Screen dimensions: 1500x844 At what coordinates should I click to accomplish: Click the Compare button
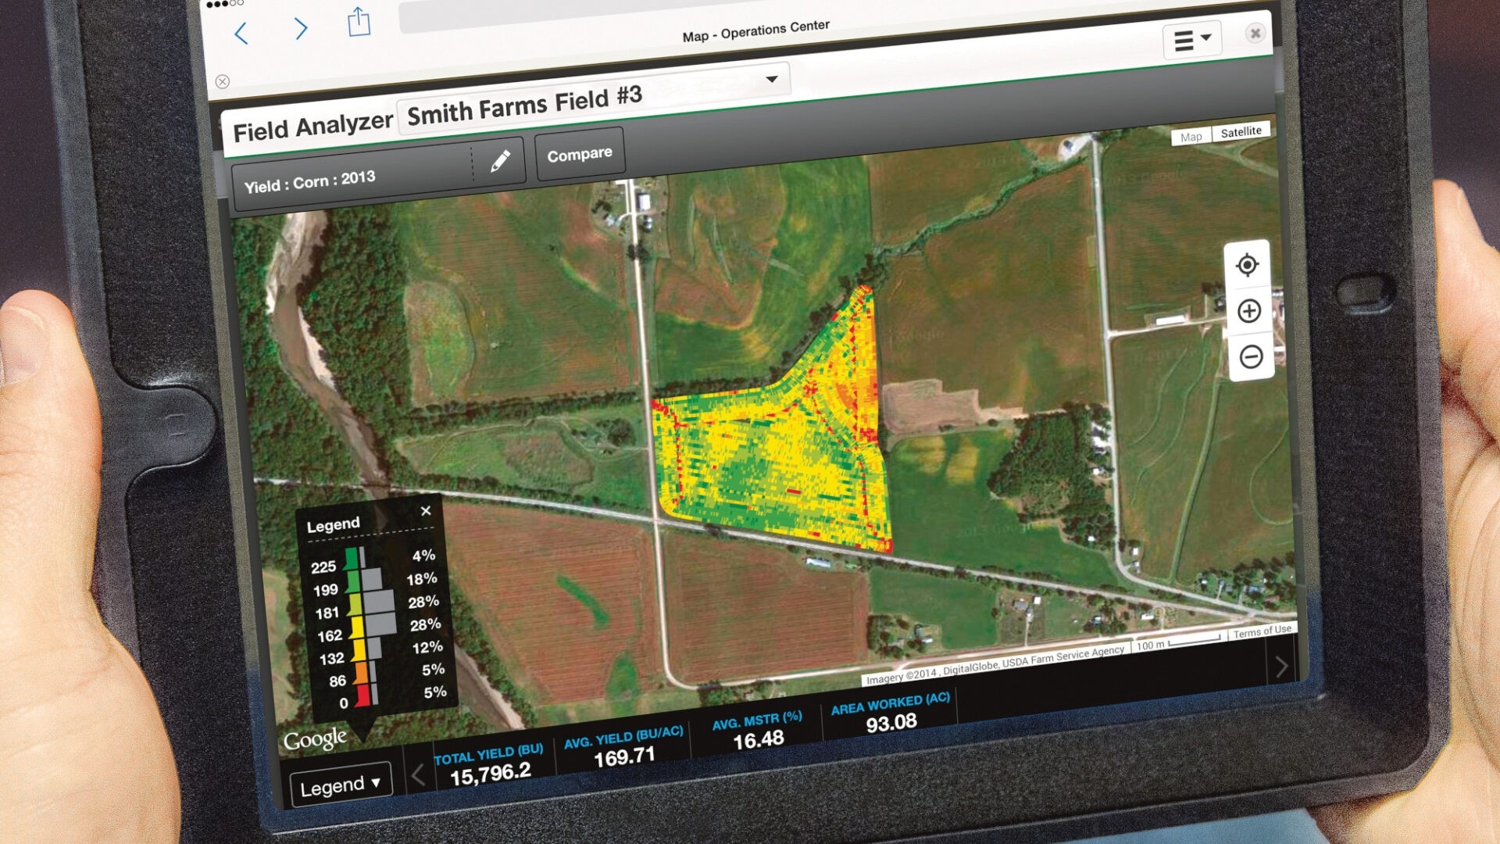[580, 154]
